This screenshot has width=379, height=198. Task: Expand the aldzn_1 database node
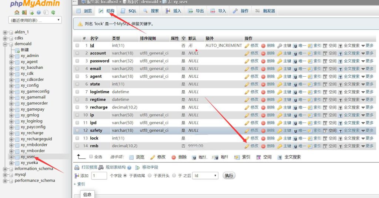click(5, 32)
